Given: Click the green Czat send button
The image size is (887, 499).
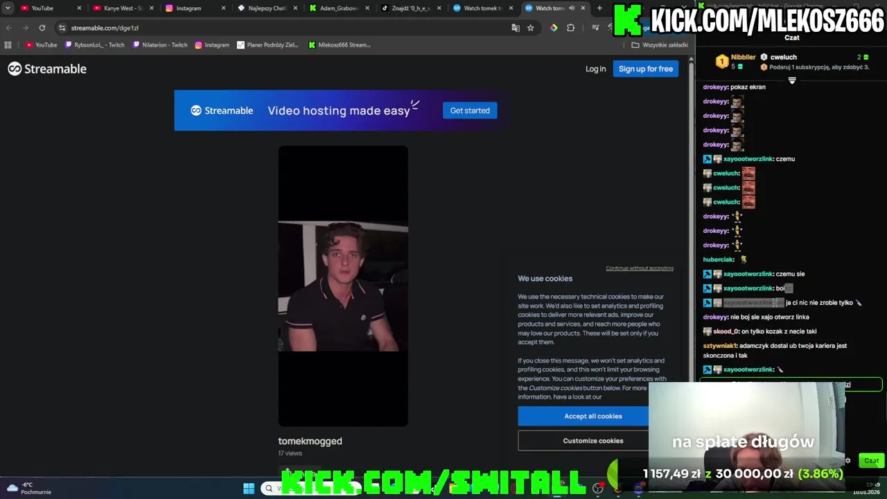Looking at the screenshot, I should coord(871,460).
